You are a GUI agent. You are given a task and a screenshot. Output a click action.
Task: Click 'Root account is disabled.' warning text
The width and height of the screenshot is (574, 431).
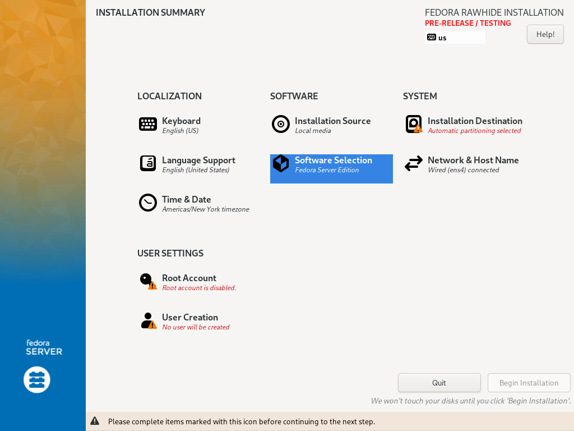point(199,288)
